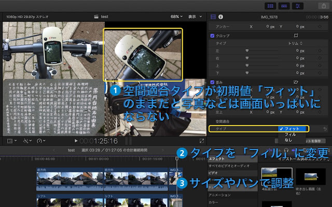This screenshot has width=332, height=207.
Task: Move the 下 crop slider handle
Action: 247,73
